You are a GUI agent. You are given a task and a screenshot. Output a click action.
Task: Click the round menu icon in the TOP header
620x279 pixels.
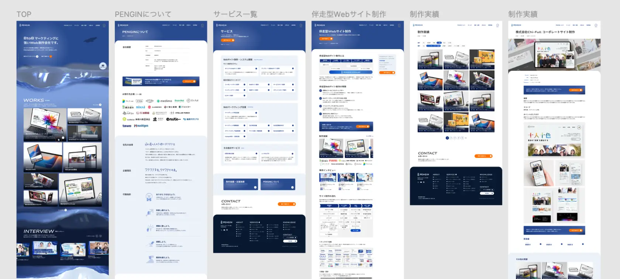[x=104, y=25]
